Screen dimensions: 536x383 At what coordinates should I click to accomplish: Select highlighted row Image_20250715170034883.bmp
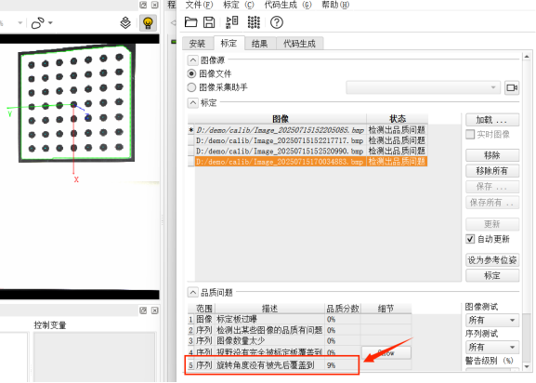311,162
